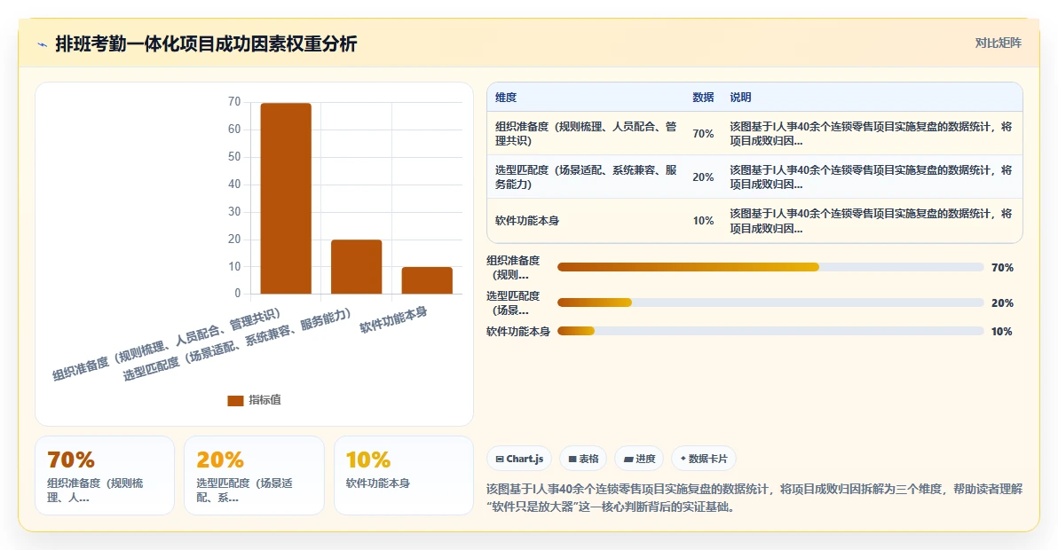
Task: Click the 70 bar for 组织准备度
Action: coord(286,198)
